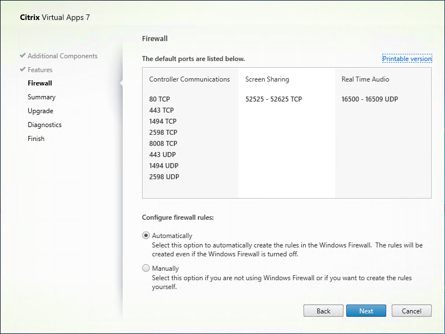445x334 pixels.
Task: Click the 16500 - 16509 UDP port entry
Action: point(370,99)
